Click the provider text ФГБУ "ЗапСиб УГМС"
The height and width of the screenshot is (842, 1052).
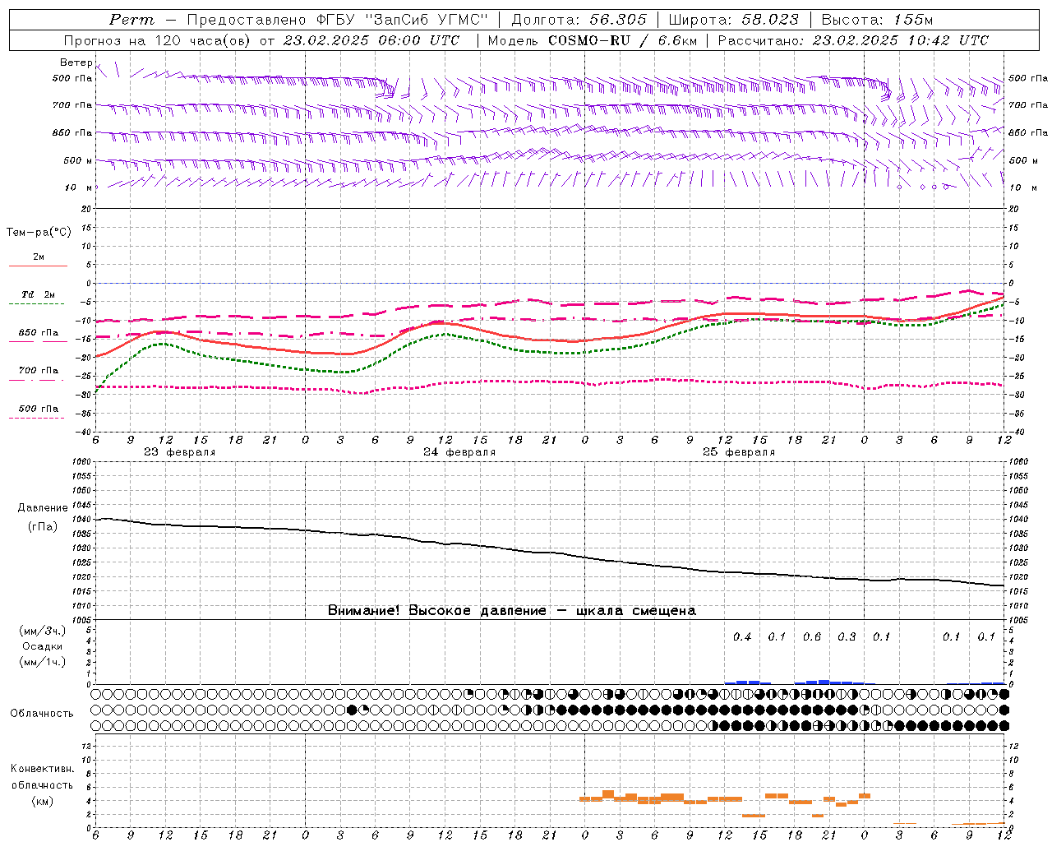pos(403,20)
